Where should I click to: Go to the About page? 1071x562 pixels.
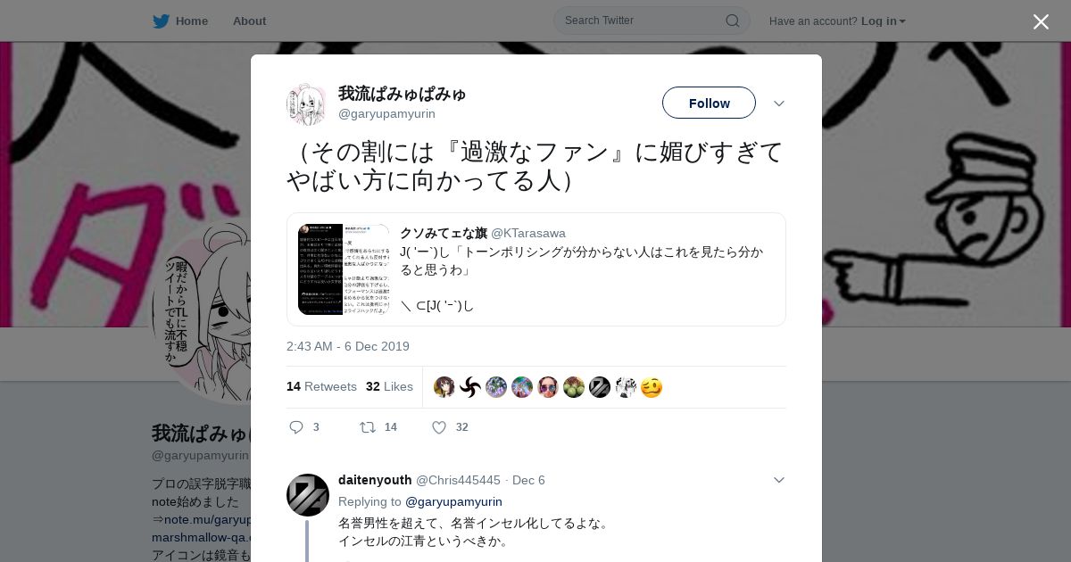click(249, 21)
